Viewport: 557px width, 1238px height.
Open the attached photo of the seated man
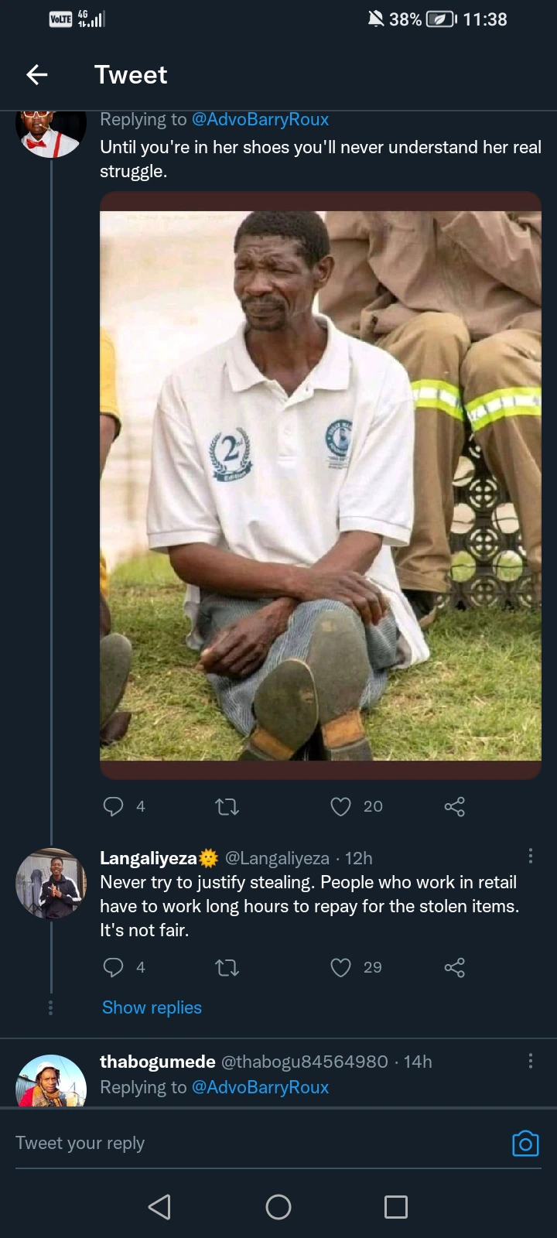coord(320,485)
